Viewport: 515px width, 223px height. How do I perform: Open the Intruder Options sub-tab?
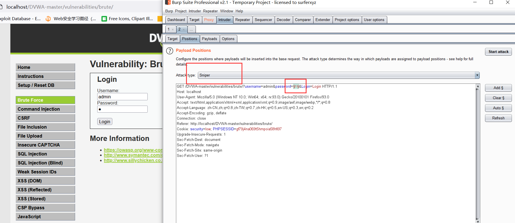pos(228,39)
